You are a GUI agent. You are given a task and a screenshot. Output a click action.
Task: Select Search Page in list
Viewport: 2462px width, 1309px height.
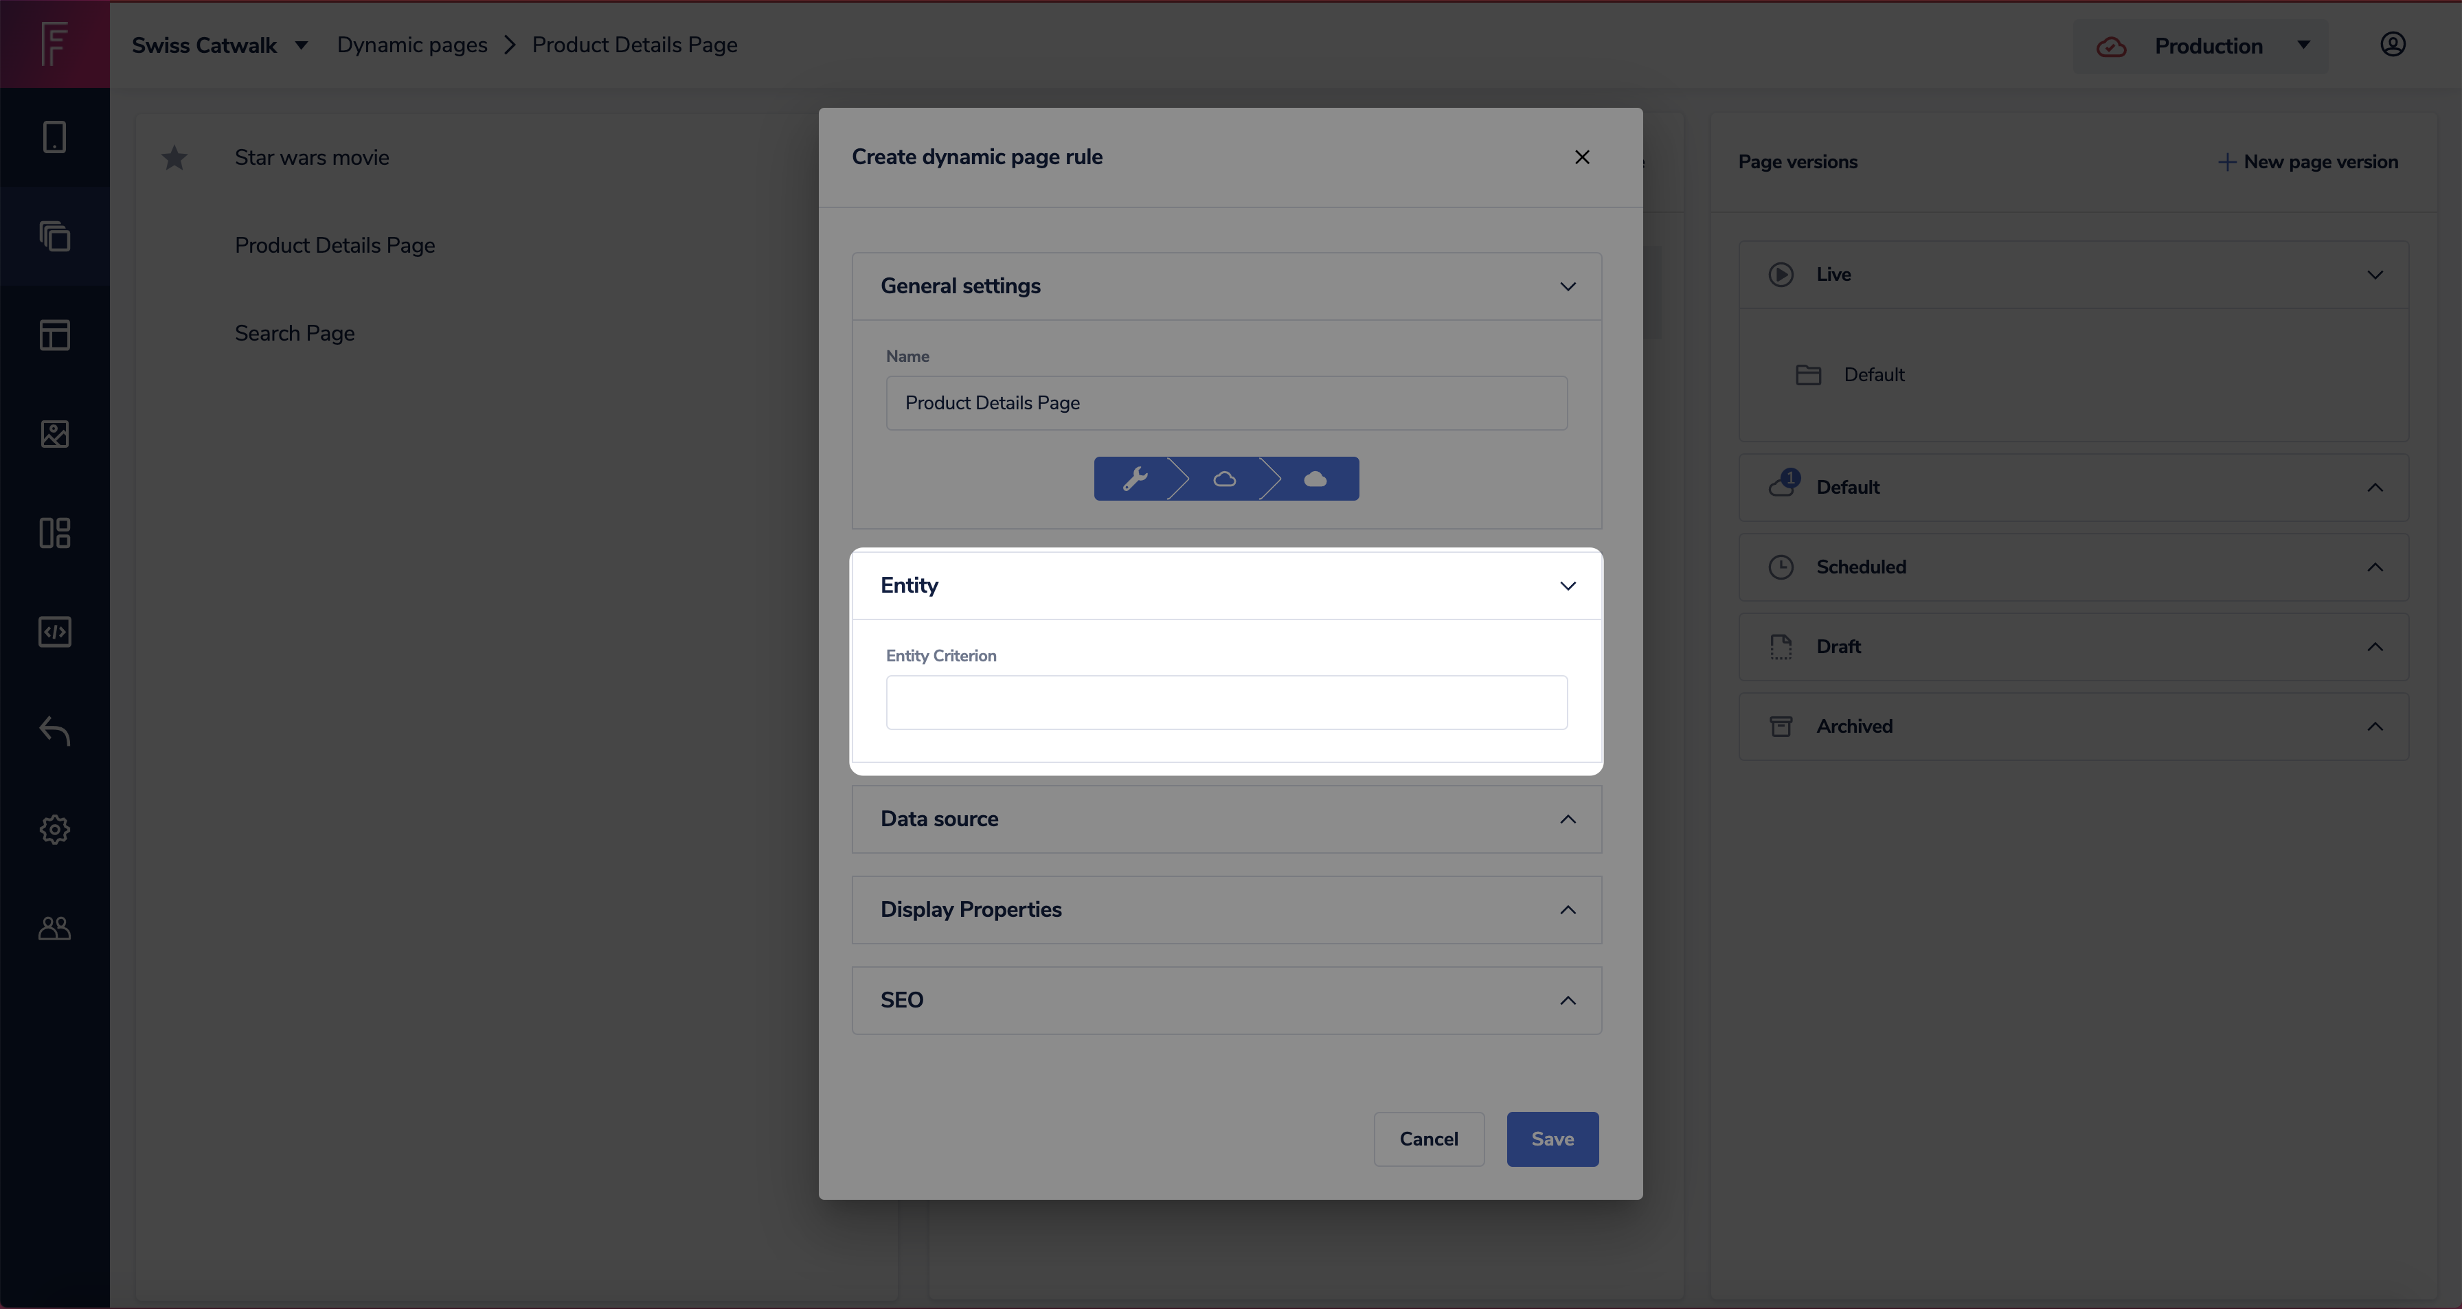[x=295, y=334]
